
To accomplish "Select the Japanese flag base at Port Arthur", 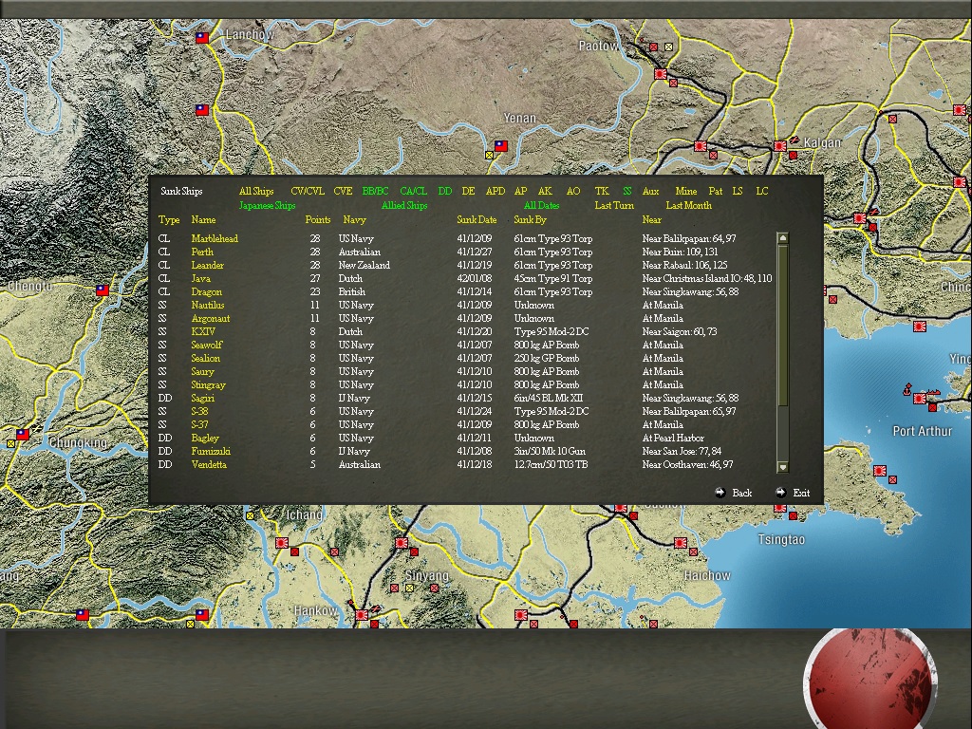I will coord(919,398).
